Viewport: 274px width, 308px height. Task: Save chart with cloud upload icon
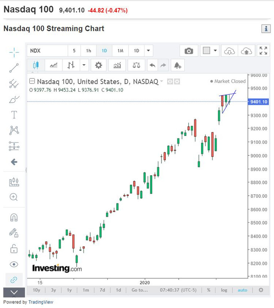coord(247,51)
